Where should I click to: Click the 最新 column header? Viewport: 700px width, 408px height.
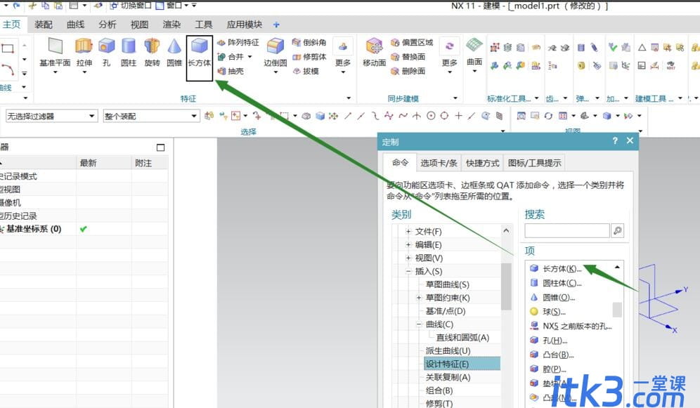pos(103,163)
